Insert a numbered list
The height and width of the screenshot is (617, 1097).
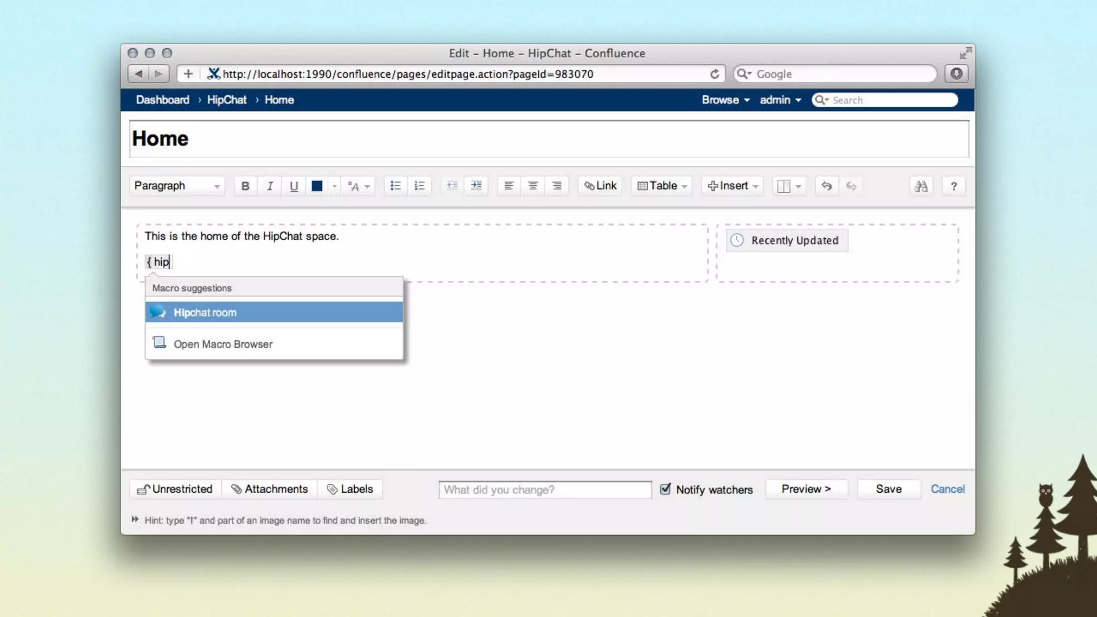[419, 186]
